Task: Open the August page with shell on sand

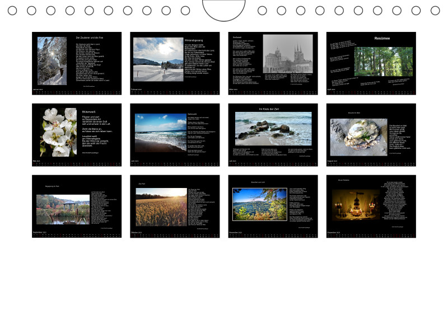Action: pyautogui.click(x=371, y=135)
